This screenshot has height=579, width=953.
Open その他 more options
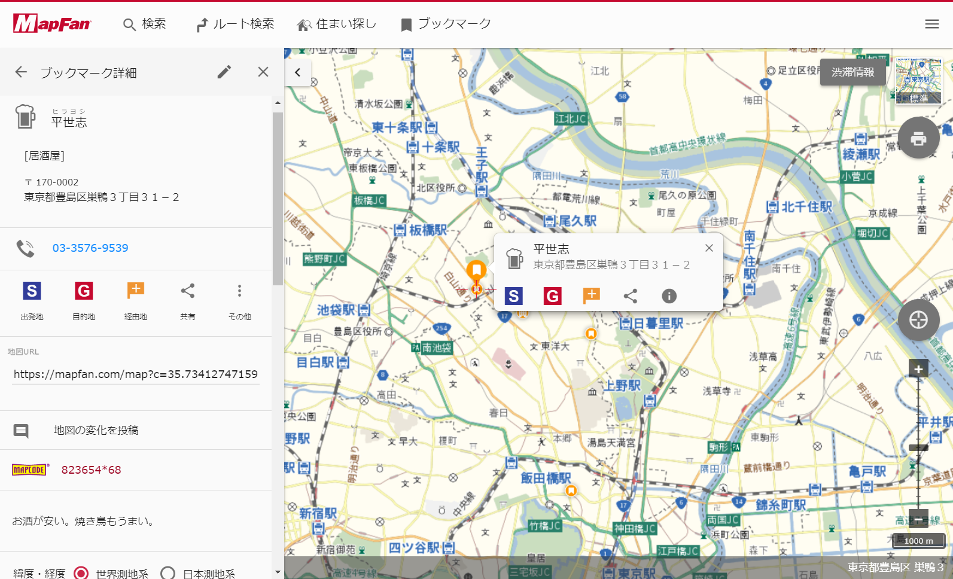click(239, 301)
